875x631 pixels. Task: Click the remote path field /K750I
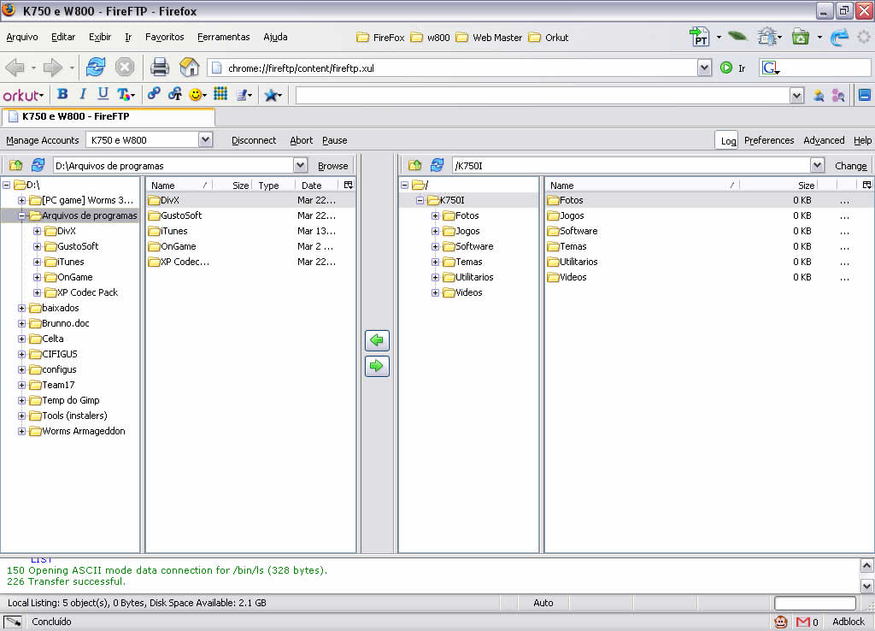pyautogui.click(x=631, y=165)
